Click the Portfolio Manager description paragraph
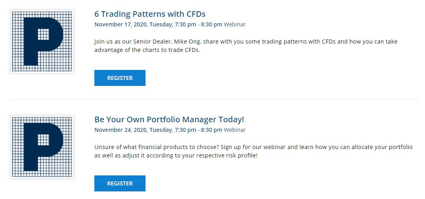Image resolution: width=425 pixels, height=199 pixels. pos(253,151)
